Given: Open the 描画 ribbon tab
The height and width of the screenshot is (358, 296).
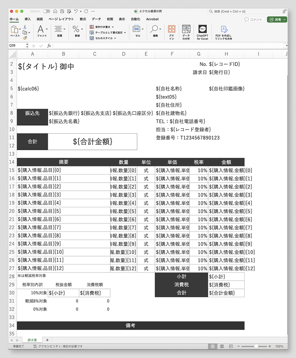Looking at the screenshot, I should (40, 19).
